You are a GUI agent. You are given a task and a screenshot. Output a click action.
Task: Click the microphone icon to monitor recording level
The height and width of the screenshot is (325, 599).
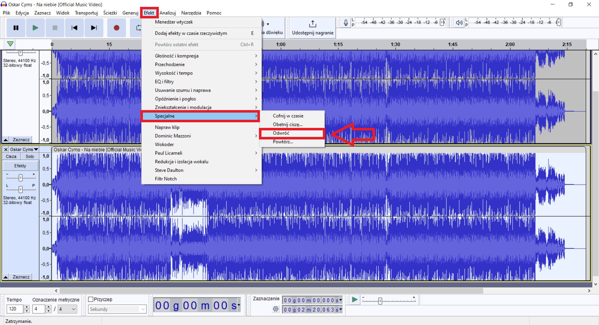tap(345, 22)
